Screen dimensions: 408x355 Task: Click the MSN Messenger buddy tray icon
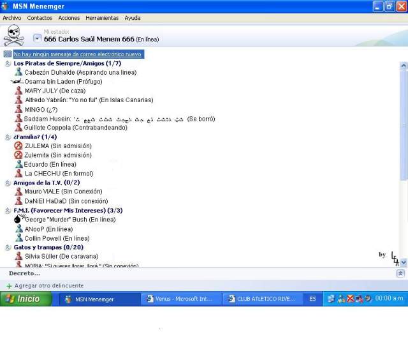coord(341,299)
